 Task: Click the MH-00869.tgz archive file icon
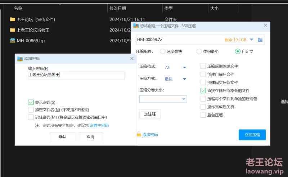point(13,41)
